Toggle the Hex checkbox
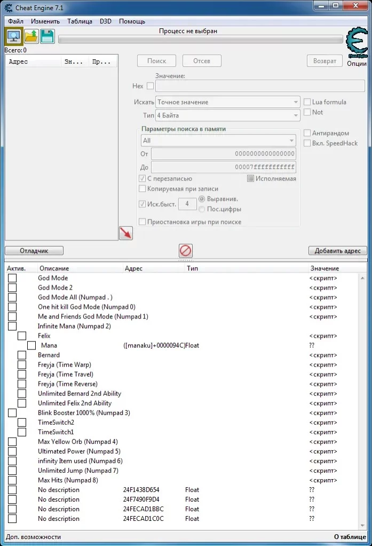 coord(150,85)
